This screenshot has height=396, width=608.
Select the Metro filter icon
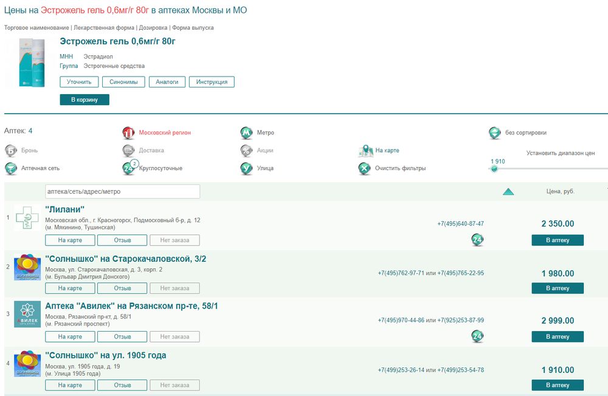click(246, 133)
